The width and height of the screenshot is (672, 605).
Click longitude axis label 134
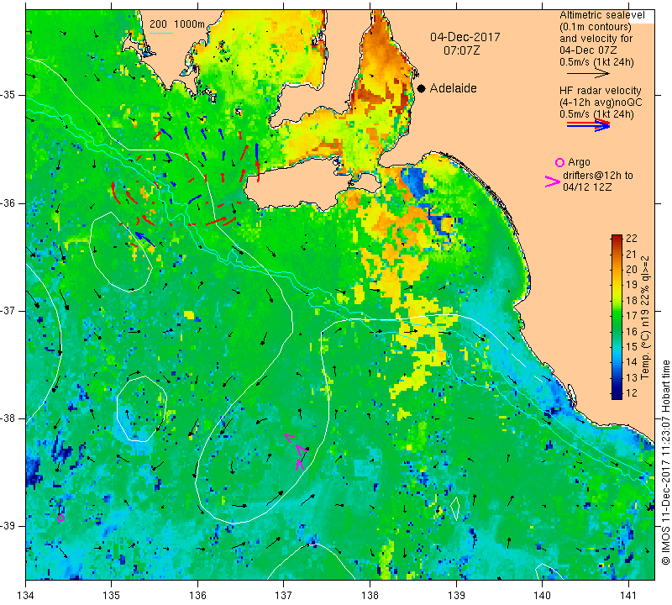(x=26, y=596)
